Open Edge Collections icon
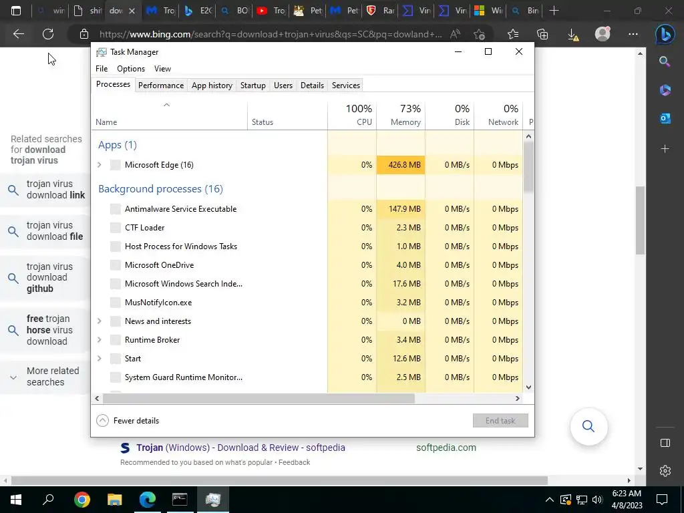The width and height of the screenshot is (684, 513). (542, 34)
